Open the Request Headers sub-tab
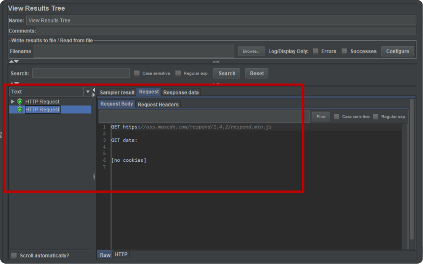This screenshot has height=264, width=423. pos(158,105)
